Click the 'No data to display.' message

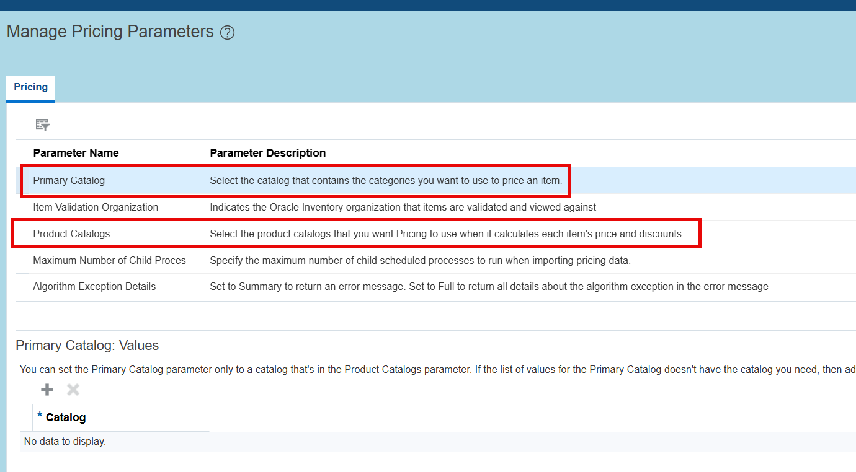point(65,442)
